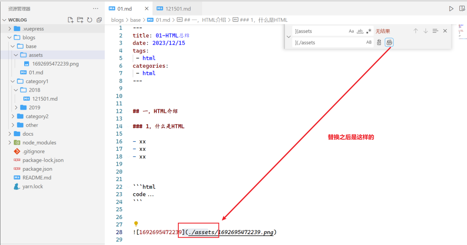Expand the other folder

coord(13,125)
